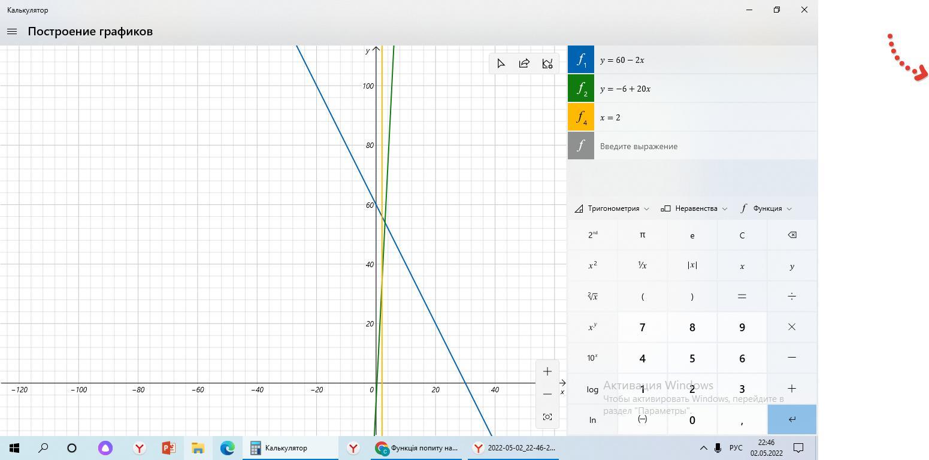Open PowerPoint from the taskbar
Image resolution: width=929 pixels, height=460 pixels.
coord(168,447)
